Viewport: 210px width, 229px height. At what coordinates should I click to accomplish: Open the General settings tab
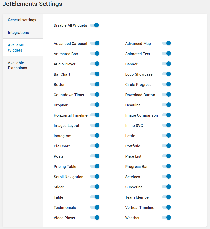coord(22,20)
